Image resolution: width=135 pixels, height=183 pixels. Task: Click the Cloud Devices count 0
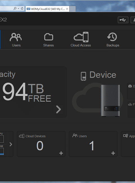(40, 146)
